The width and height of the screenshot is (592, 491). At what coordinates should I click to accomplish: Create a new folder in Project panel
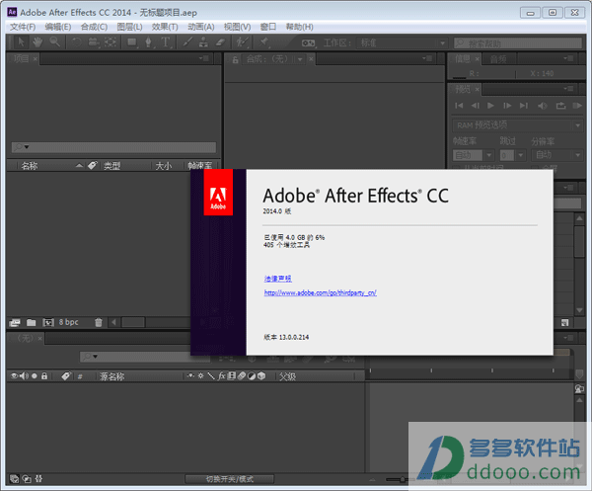tap(32, 322)
